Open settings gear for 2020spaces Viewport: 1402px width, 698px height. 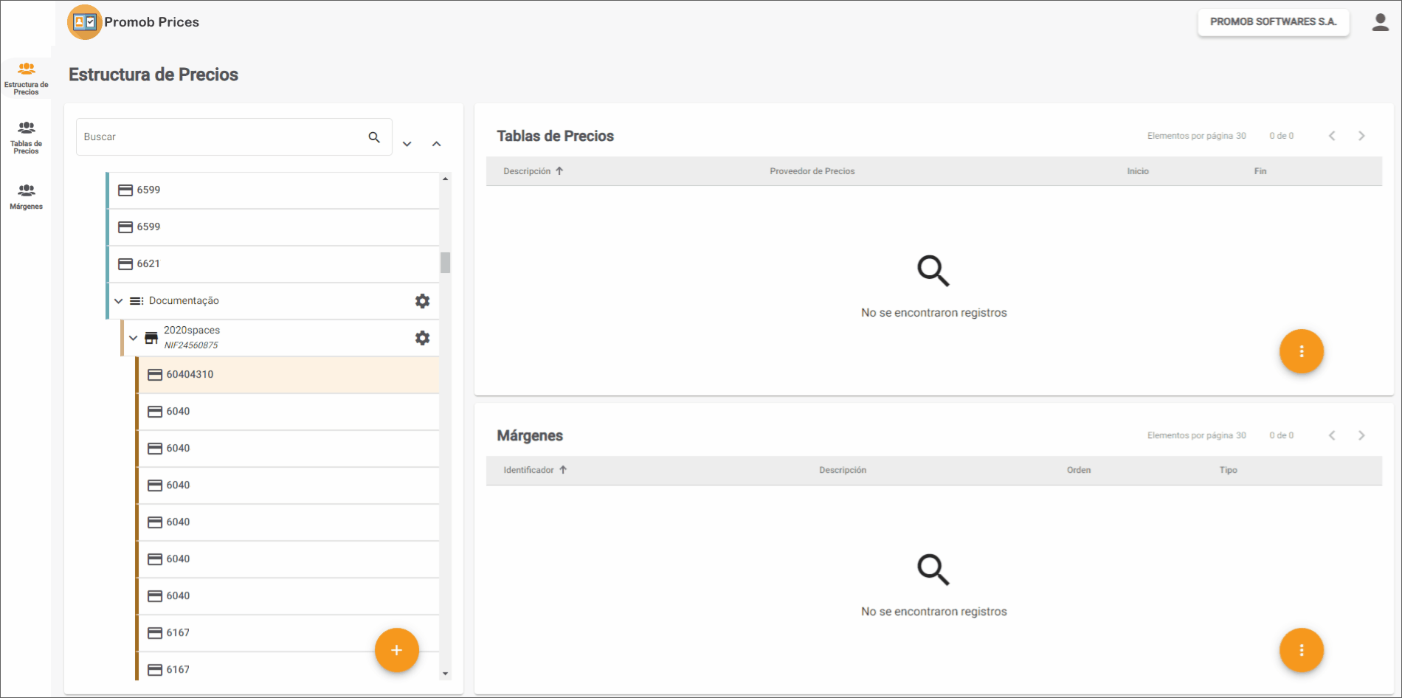coord(422,338)
